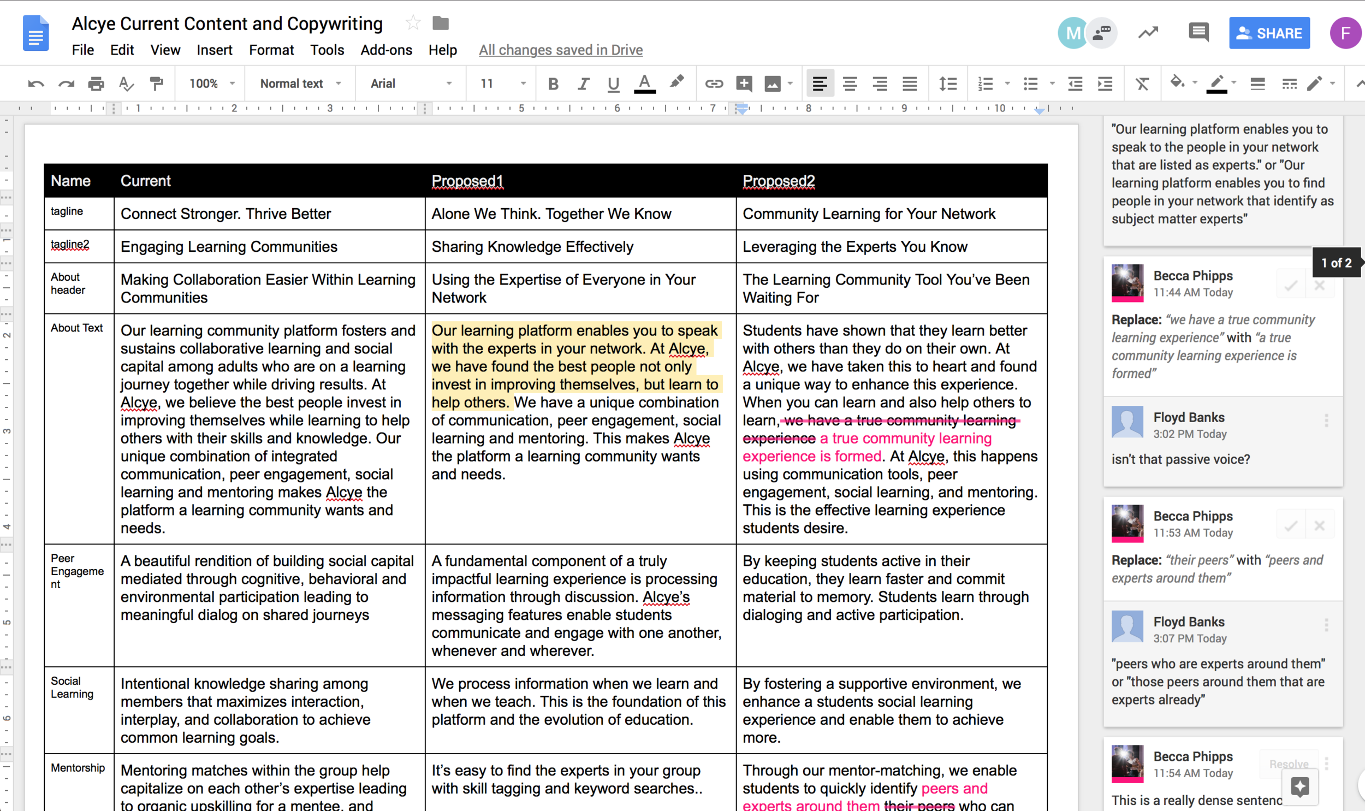Image resolution: width=1365 pixels, height=811 pixels.
Task: Open the Normal text style dropdown
Action: (x=300, y=84)
